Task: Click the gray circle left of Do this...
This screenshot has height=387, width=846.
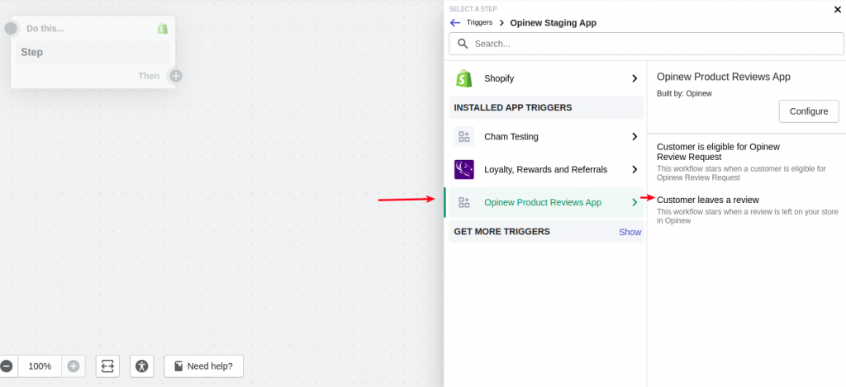Action: click(11, 29)
